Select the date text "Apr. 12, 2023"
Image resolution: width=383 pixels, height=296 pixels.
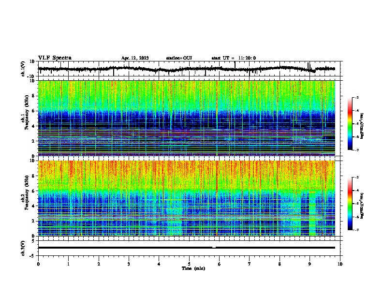tap(135, 58)
